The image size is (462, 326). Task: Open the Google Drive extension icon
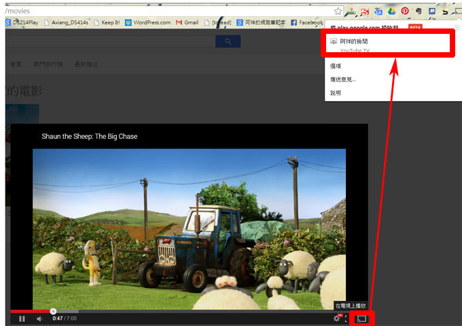[391, 11]
